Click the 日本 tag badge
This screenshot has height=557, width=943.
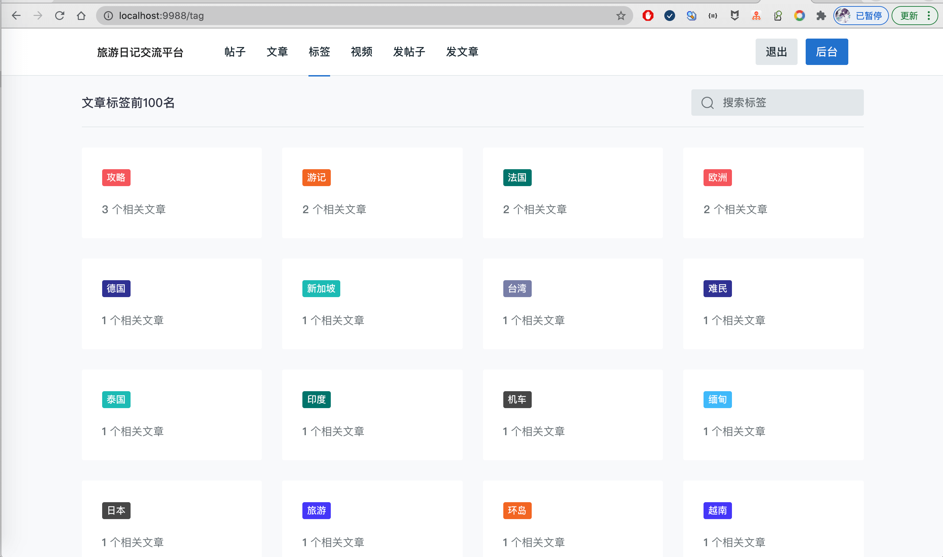pyautogui.click(x=116, y=510)
